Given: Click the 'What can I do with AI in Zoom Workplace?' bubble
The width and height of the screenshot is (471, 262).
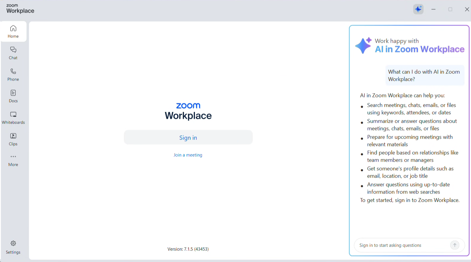Looking at the screenshot, I should (425, 75).
